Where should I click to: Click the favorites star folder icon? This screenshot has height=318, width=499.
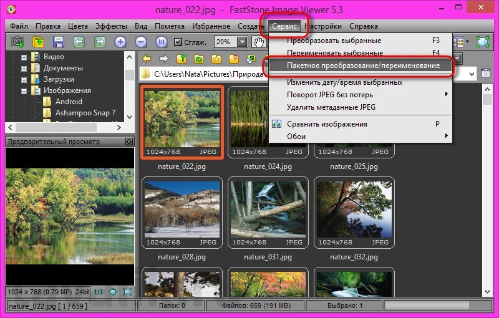tap(216, 59)
